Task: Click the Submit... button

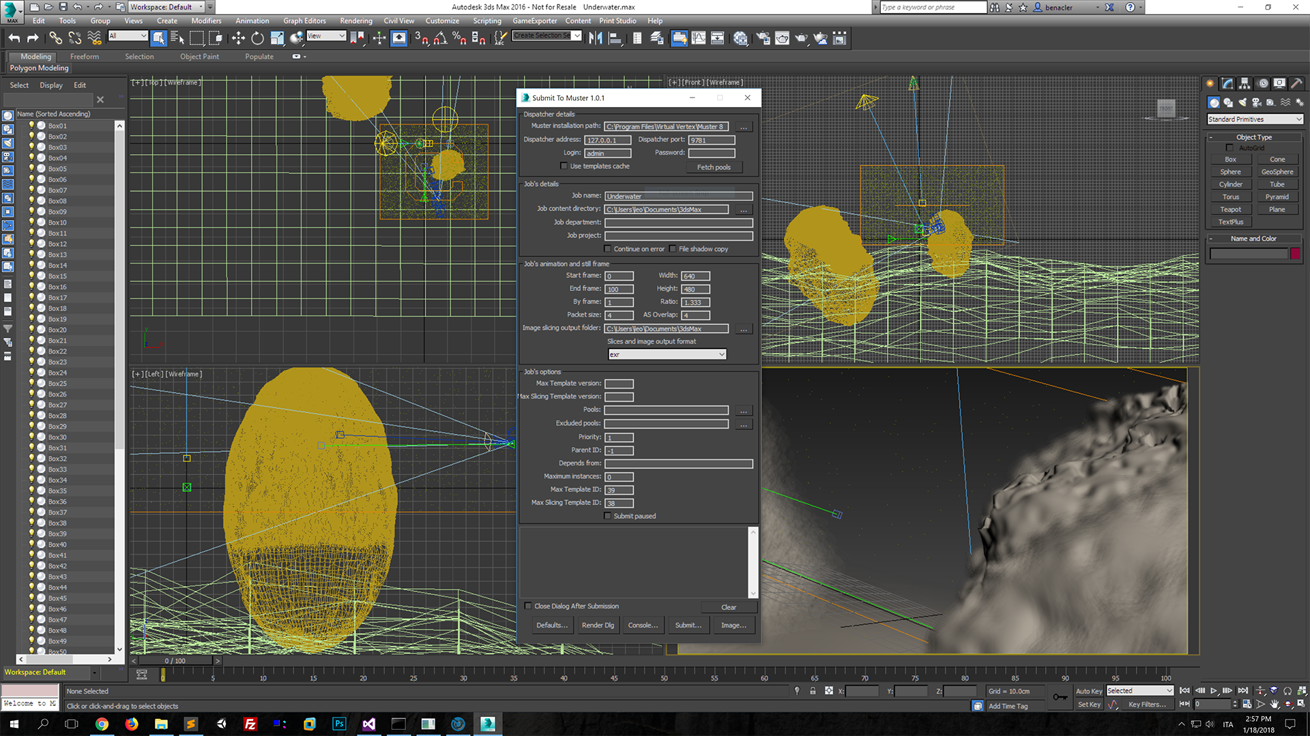Action: (x=688, y=625)
